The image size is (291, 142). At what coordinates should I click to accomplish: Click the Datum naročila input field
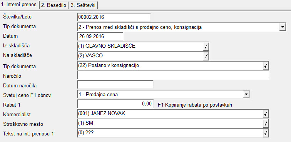115,85
